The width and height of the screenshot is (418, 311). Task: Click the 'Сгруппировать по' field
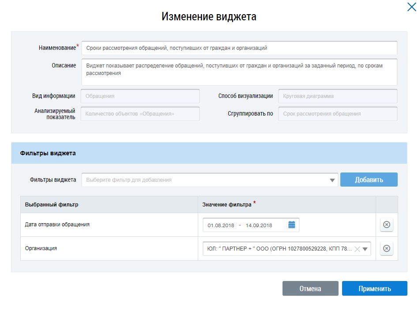337,114
